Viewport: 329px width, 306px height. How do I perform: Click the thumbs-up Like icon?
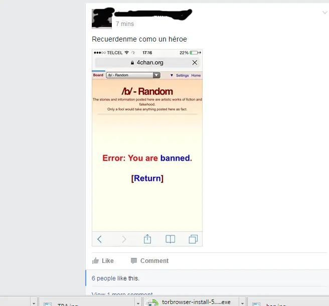(95, 261)
